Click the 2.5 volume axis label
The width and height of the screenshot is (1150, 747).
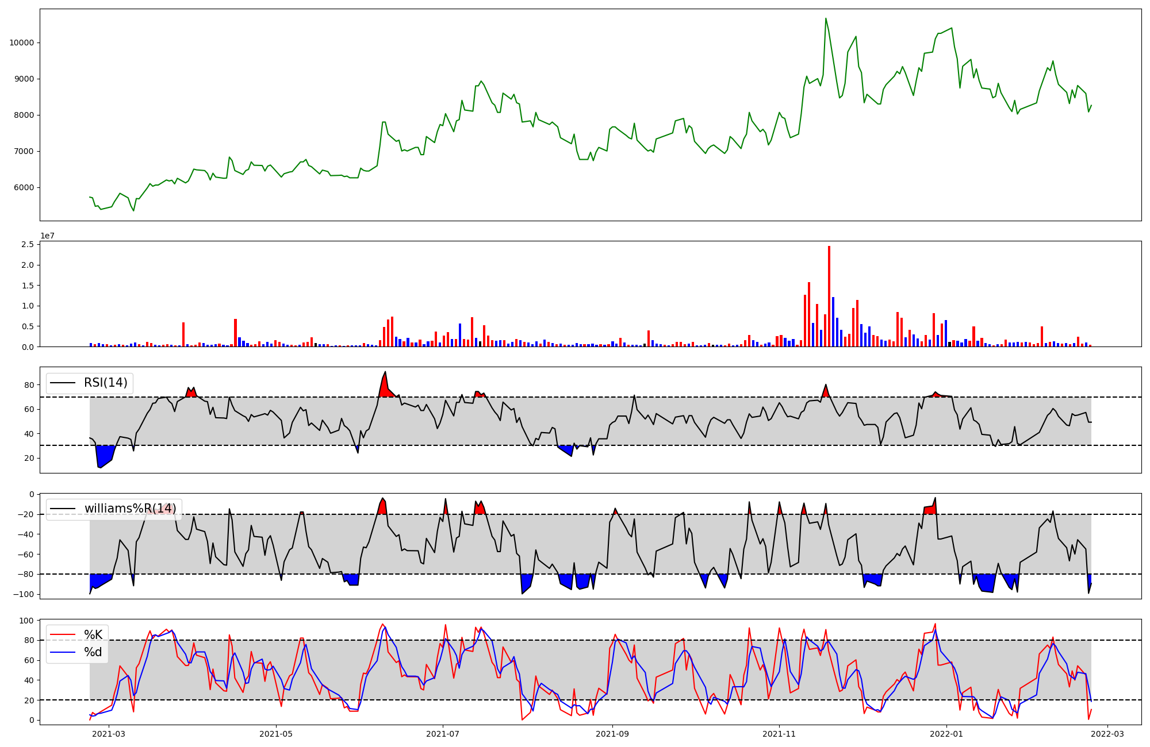(x=28, y=245)
